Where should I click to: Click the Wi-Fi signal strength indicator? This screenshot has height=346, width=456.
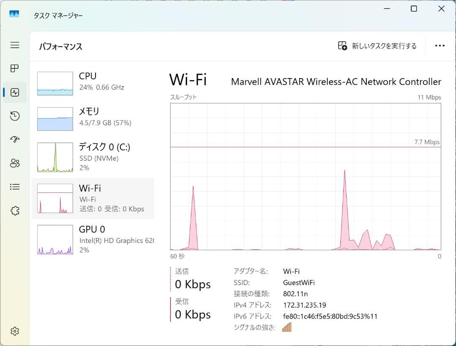coord(287,327)
